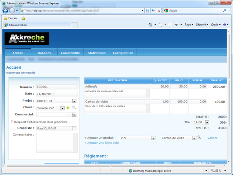Image resolution: width=233 pixels, height=175 pixels.
Task: Open the Commercial dropdown list
Action: [x=74, y=115]
